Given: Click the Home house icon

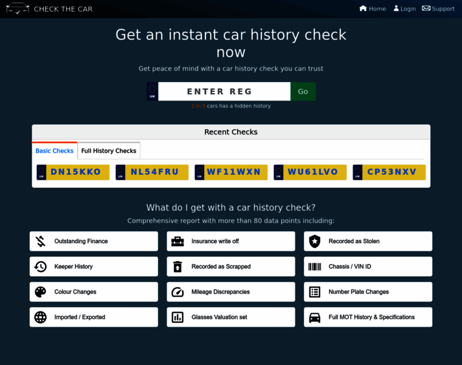Looking at the screenshot, I should pyautogui.click(x=363, y=9).
